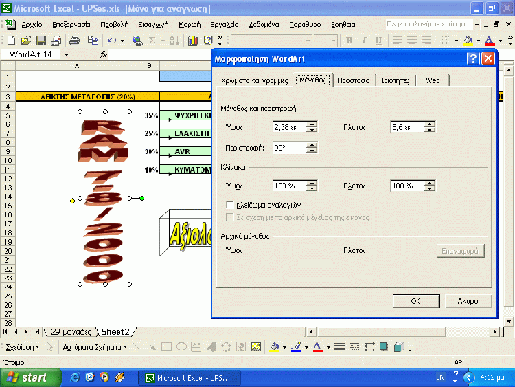Click the Shadow Style icon on the Drawing toolbar
This screenshot has width=515, height=387.
click(383, 347)
